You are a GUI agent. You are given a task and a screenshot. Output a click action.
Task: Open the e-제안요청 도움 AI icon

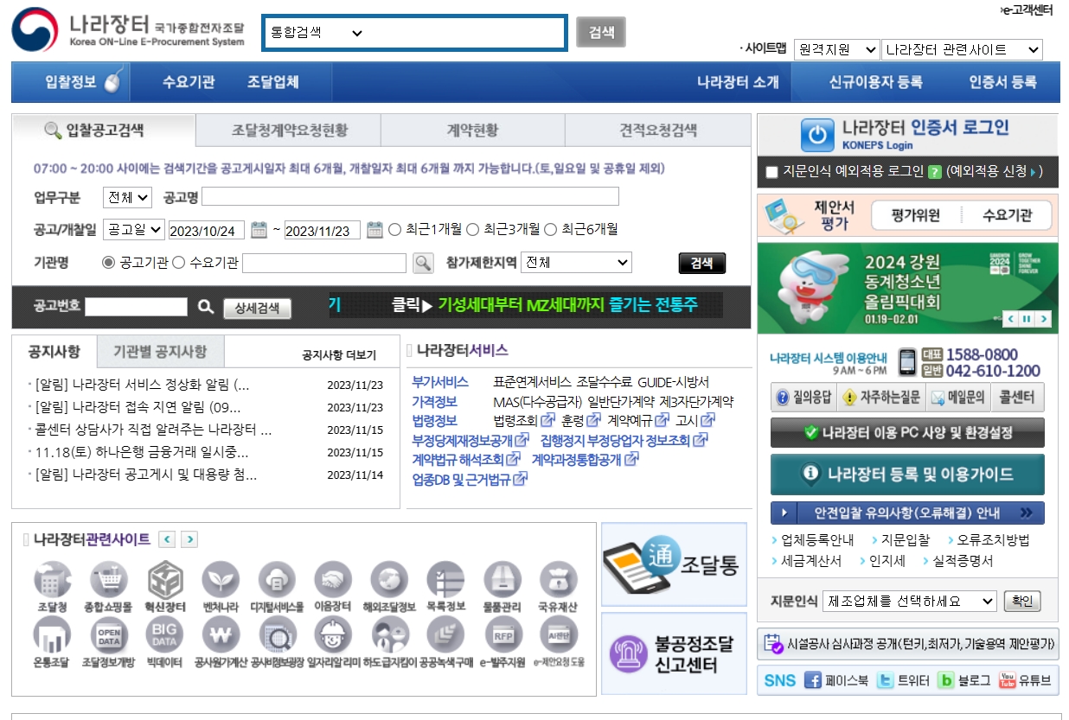click(x=559, y=636)
